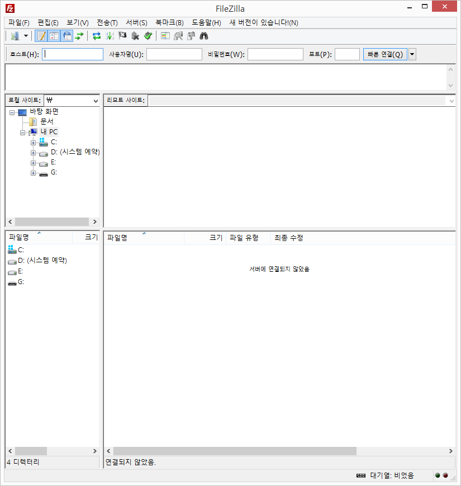Click the remote file list horizontal scrollbar thumb
Image resolution: width=461 pixels, height=486 pixels.
pos(235,451)
